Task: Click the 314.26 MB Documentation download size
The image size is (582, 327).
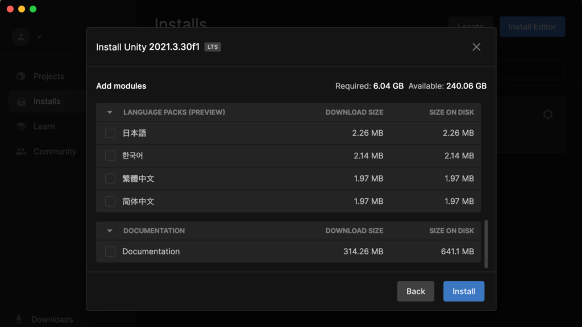Action: [x=363, y=251]
